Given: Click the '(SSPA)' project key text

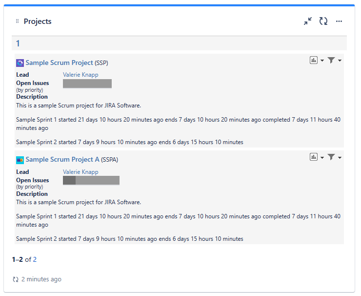Looking at the screenshot, I should pyautogui.click(x=109, y=160).
